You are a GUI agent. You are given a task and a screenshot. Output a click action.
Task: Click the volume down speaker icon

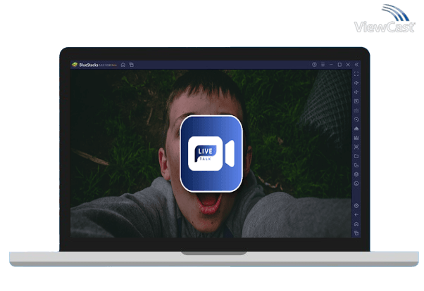click(x=356, y=92)
